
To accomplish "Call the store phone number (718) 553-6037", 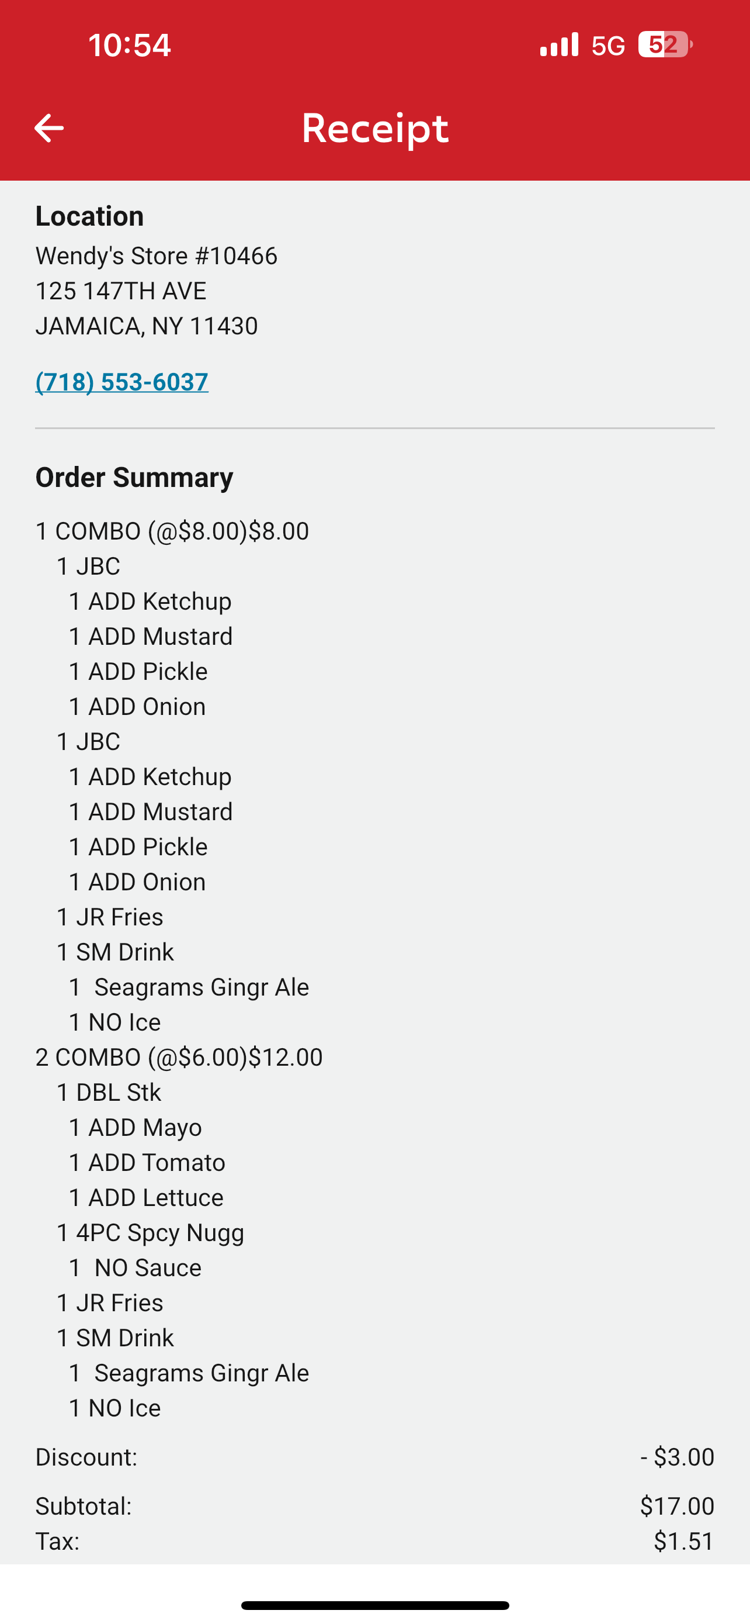I will tap(121, 382).
